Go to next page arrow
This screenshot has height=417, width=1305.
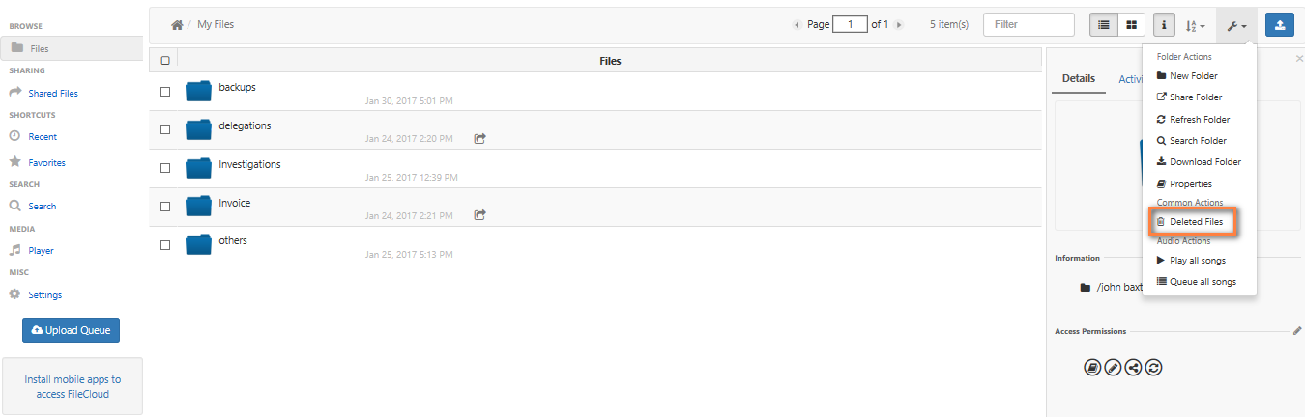click(x=899, y=25)
